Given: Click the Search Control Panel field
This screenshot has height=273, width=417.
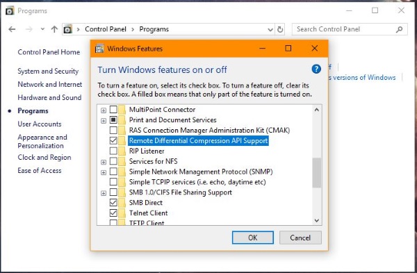Looking at the screenshot, I should (350, 29).
